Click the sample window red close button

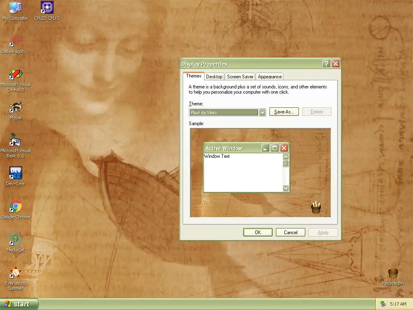284,148
